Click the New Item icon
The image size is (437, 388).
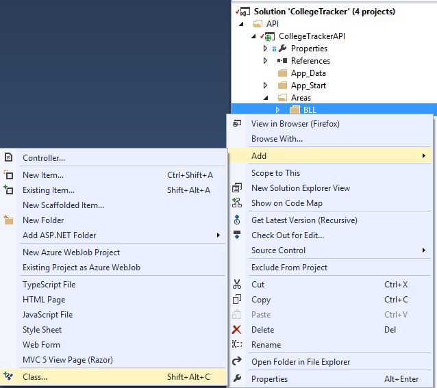tap(8, 174)
